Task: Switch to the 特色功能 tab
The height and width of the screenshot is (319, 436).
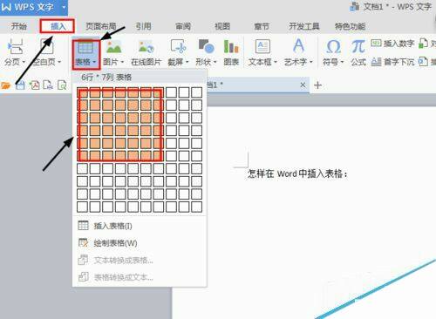Action: pyautogui.click(x=350, y=26)
